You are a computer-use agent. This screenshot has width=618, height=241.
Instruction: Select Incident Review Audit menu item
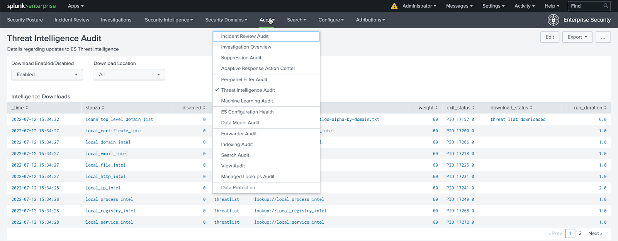266,36
